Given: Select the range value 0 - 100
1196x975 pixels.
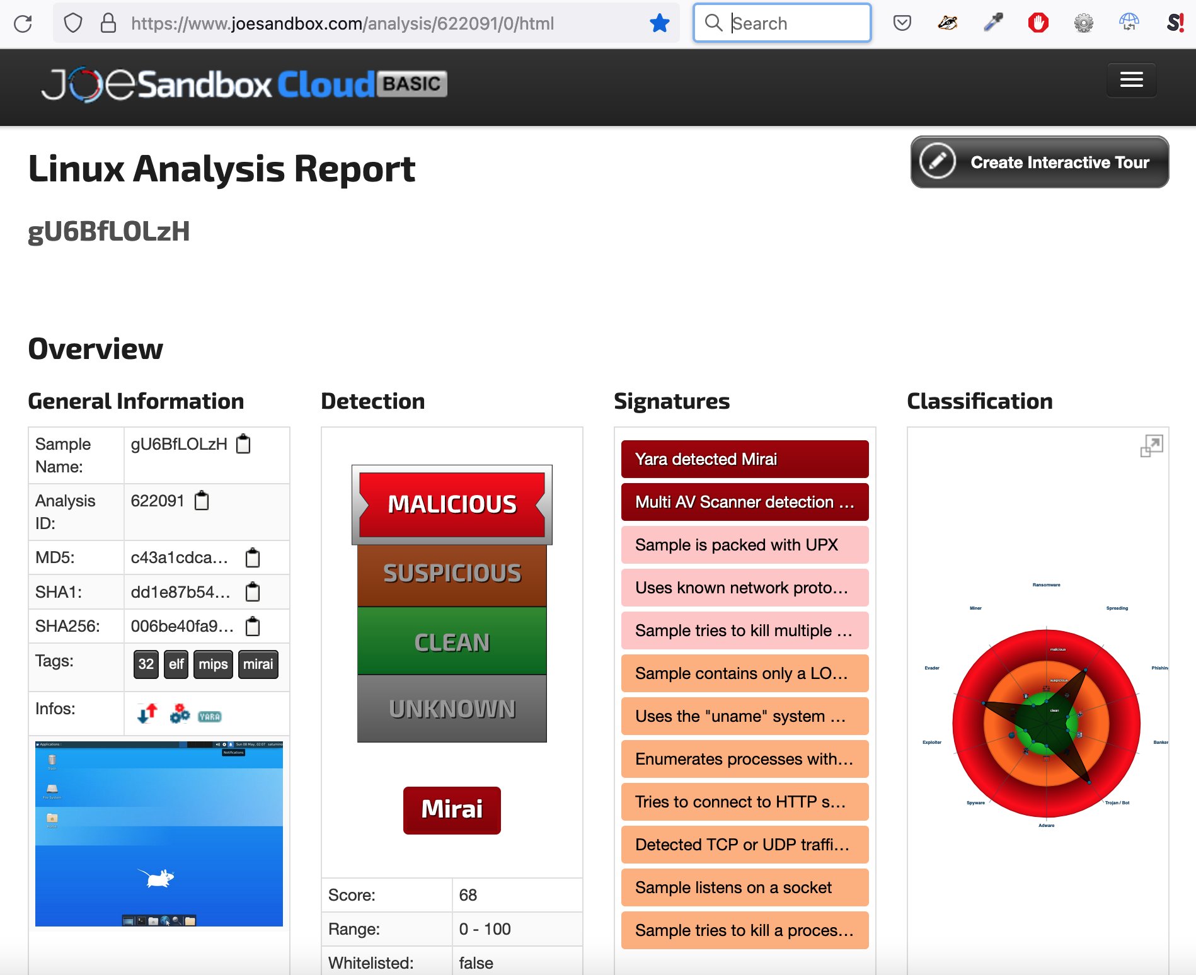Looking at the screenshot, I should click(485, 929).
